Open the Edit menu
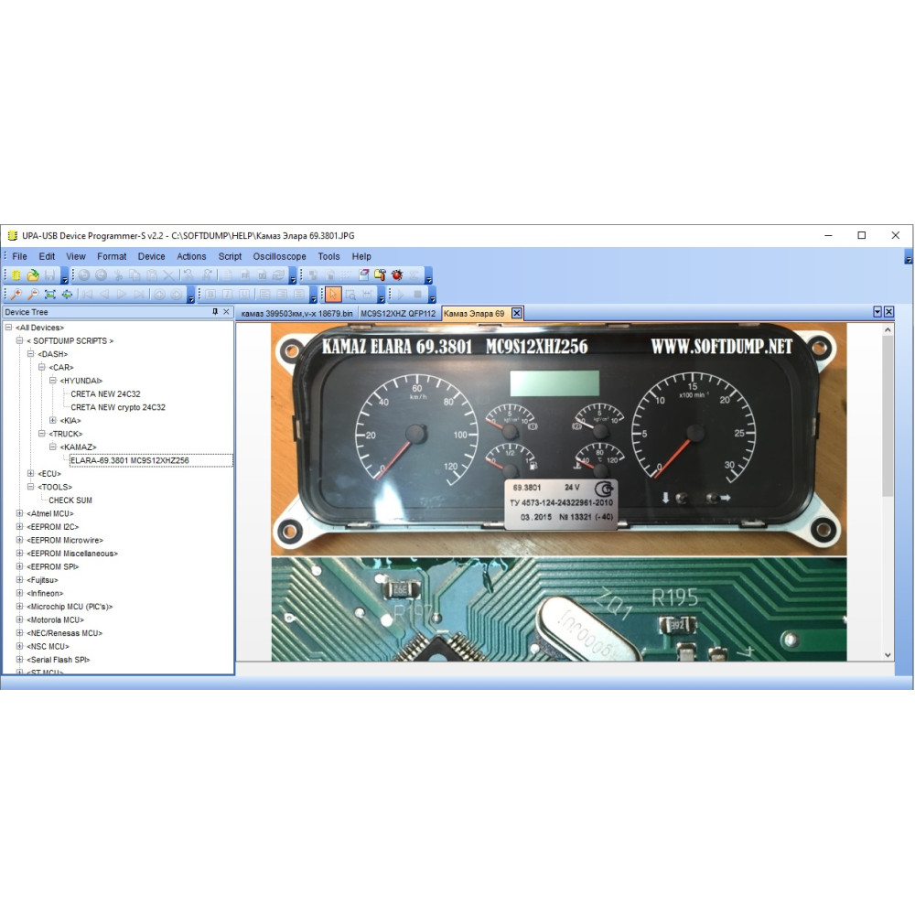 (x=47, y=256)
